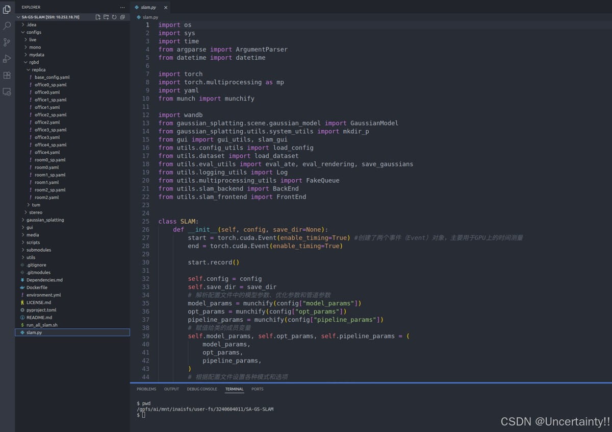Open the Remote Explorer view
Screen dimensions: 612x432
(x=7, y=92)
